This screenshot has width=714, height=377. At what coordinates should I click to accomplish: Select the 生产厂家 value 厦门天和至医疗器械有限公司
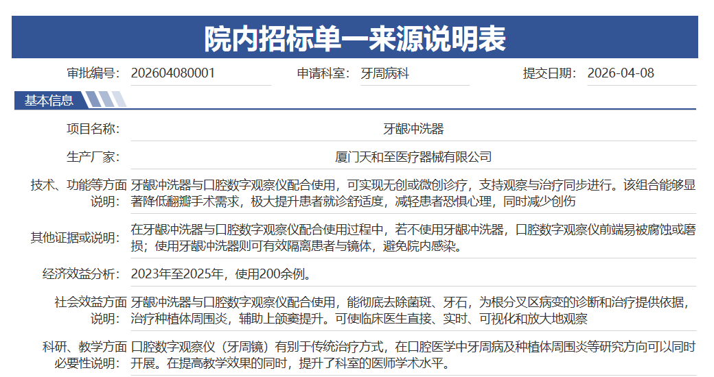pyautogui.click(x=413, y=158)
